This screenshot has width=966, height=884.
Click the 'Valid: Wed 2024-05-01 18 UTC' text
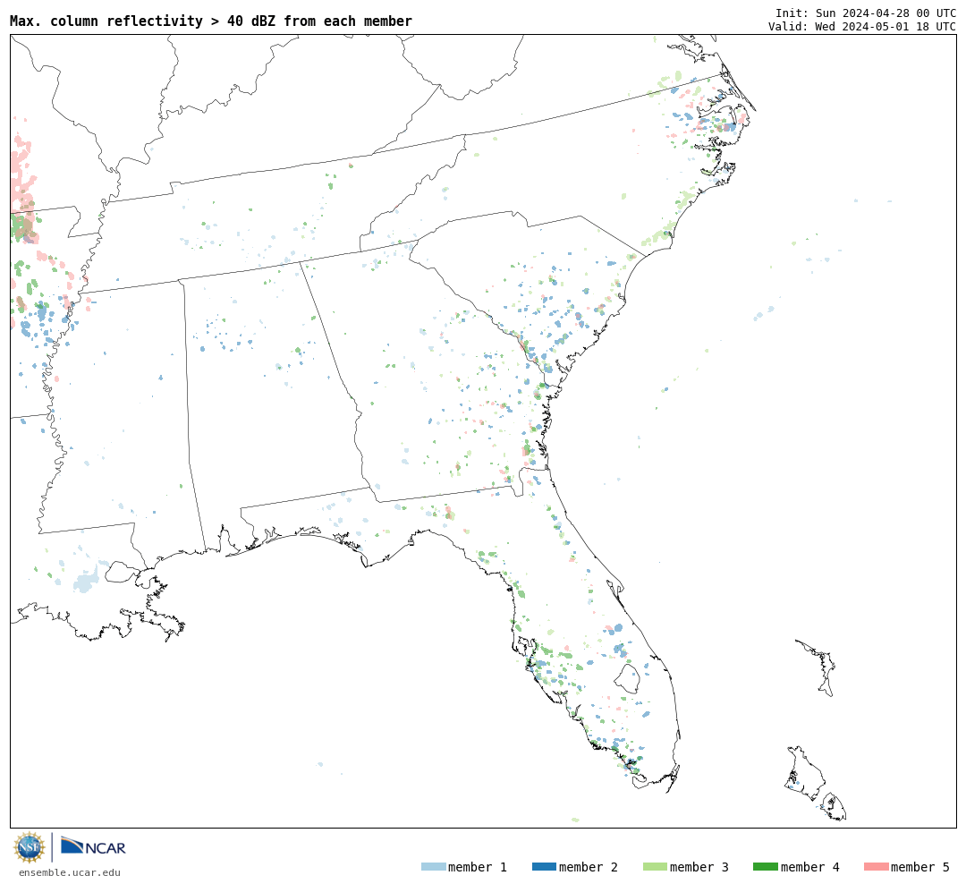tap(862, 26)
